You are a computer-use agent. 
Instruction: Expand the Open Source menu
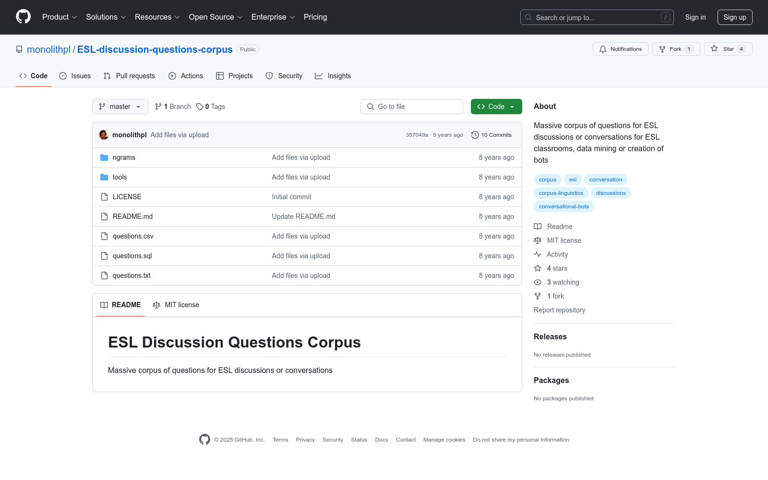pyautogui.click(x=216, y=17)
